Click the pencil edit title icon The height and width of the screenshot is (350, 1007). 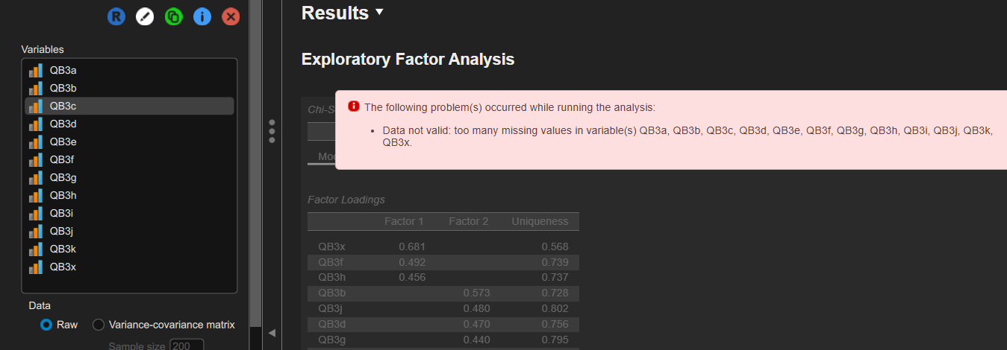coord(145,16)
